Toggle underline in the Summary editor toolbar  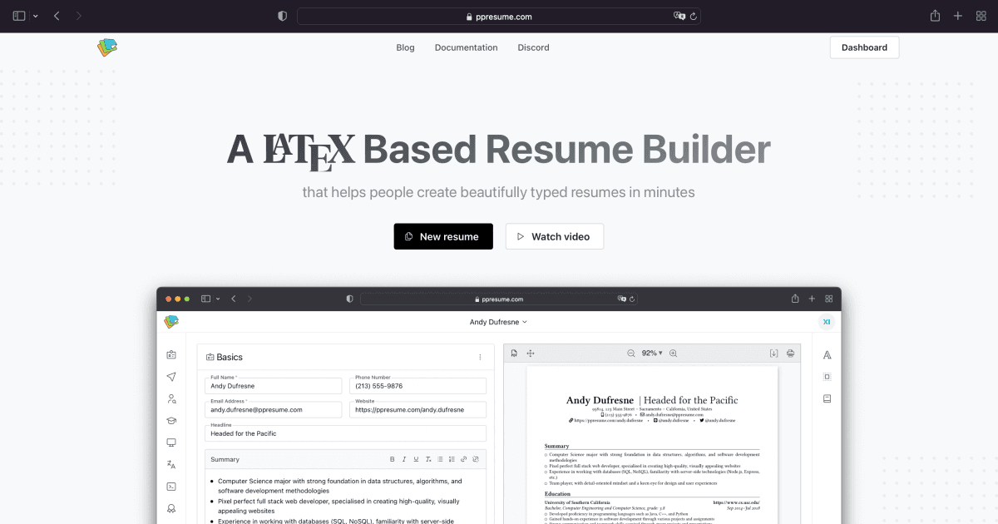pyautogui.click(x=416, y=459)
